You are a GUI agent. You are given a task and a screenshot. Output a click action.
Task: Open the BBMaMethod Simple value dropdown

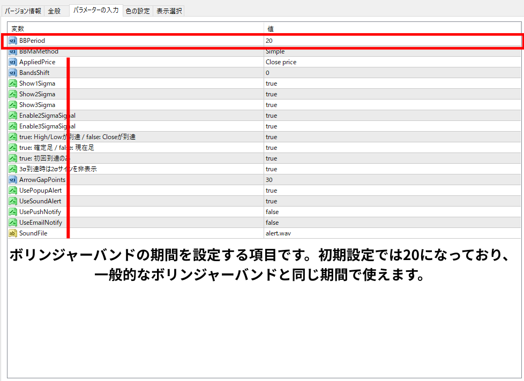coord(275,52)
